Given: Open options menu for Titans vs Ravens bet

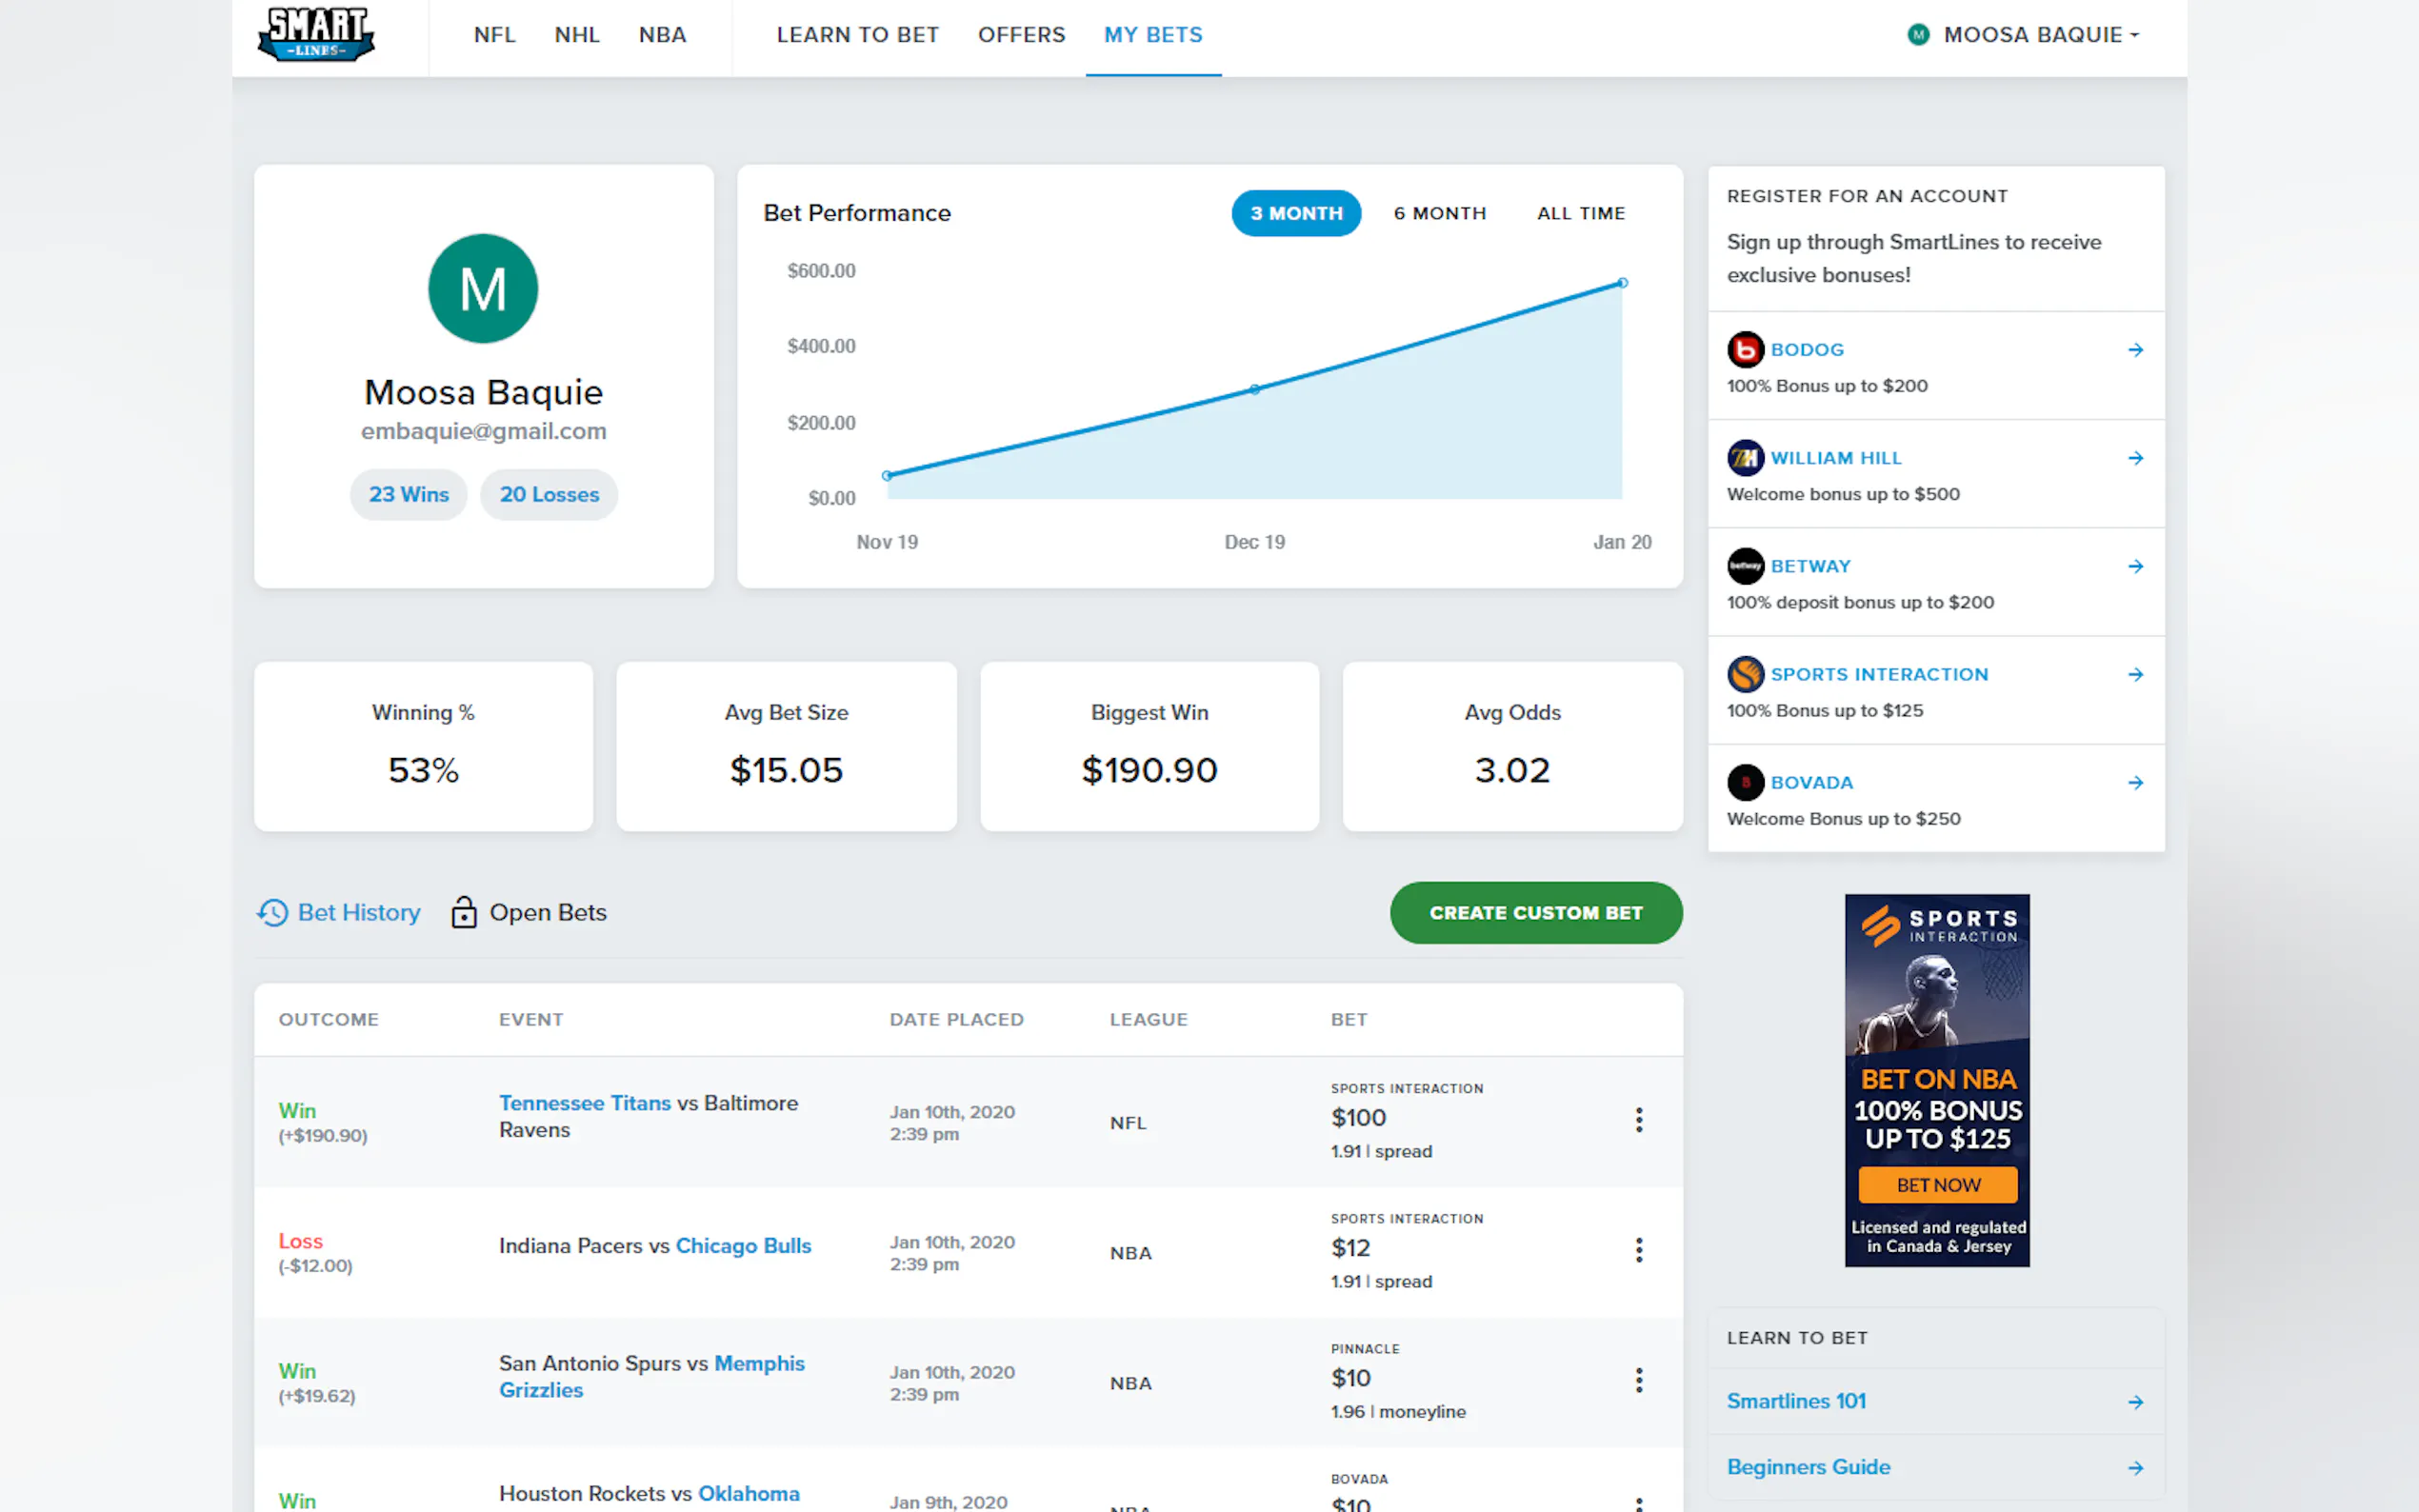Looking at the screenshot, I should (x=1638, y=1119).
